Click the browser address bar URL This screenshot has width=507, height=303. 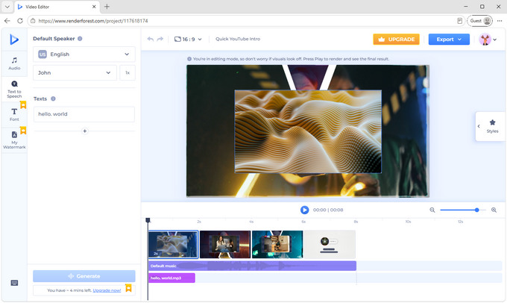93,21
